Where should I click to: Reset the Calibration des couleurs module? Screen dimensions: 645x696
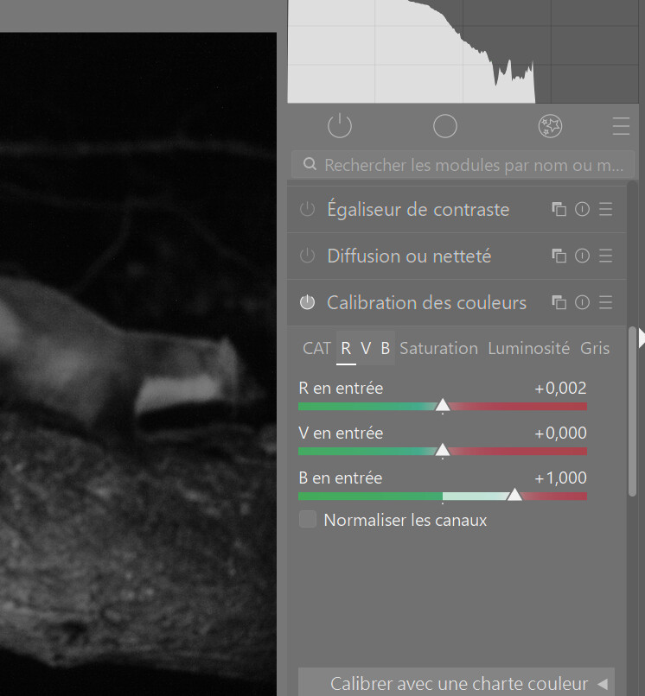coord(582,302)
